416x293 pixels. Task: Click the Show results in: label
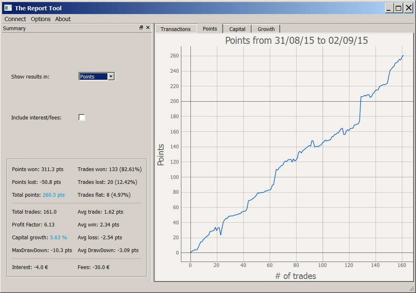click(30, 76)
